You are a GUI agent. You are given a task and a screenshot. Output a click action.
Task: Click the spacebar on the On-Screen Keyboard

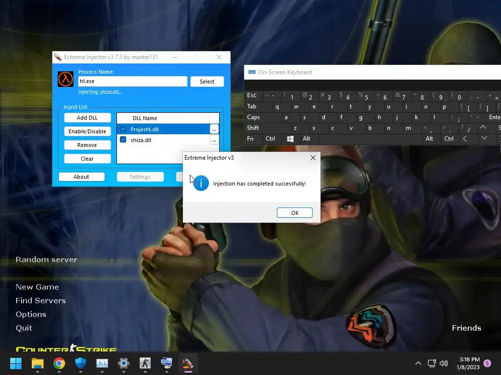click(x=371, y=139)
